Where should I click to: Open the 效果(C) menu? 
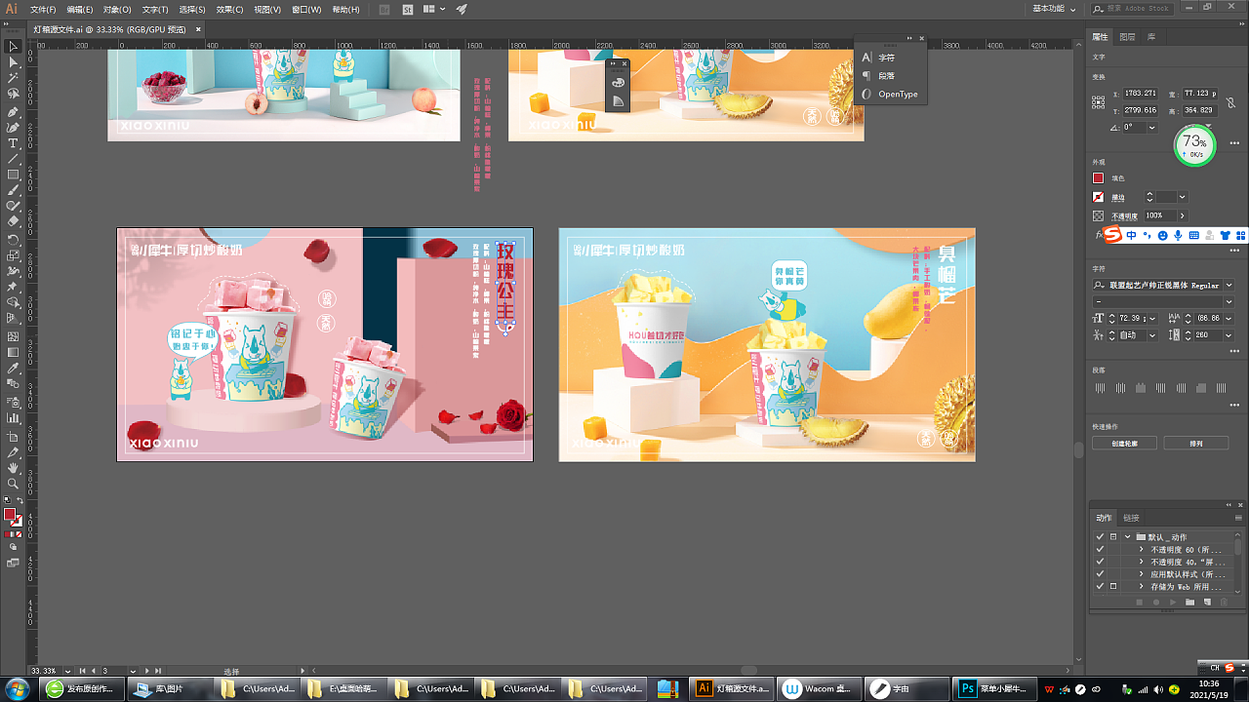229,9
